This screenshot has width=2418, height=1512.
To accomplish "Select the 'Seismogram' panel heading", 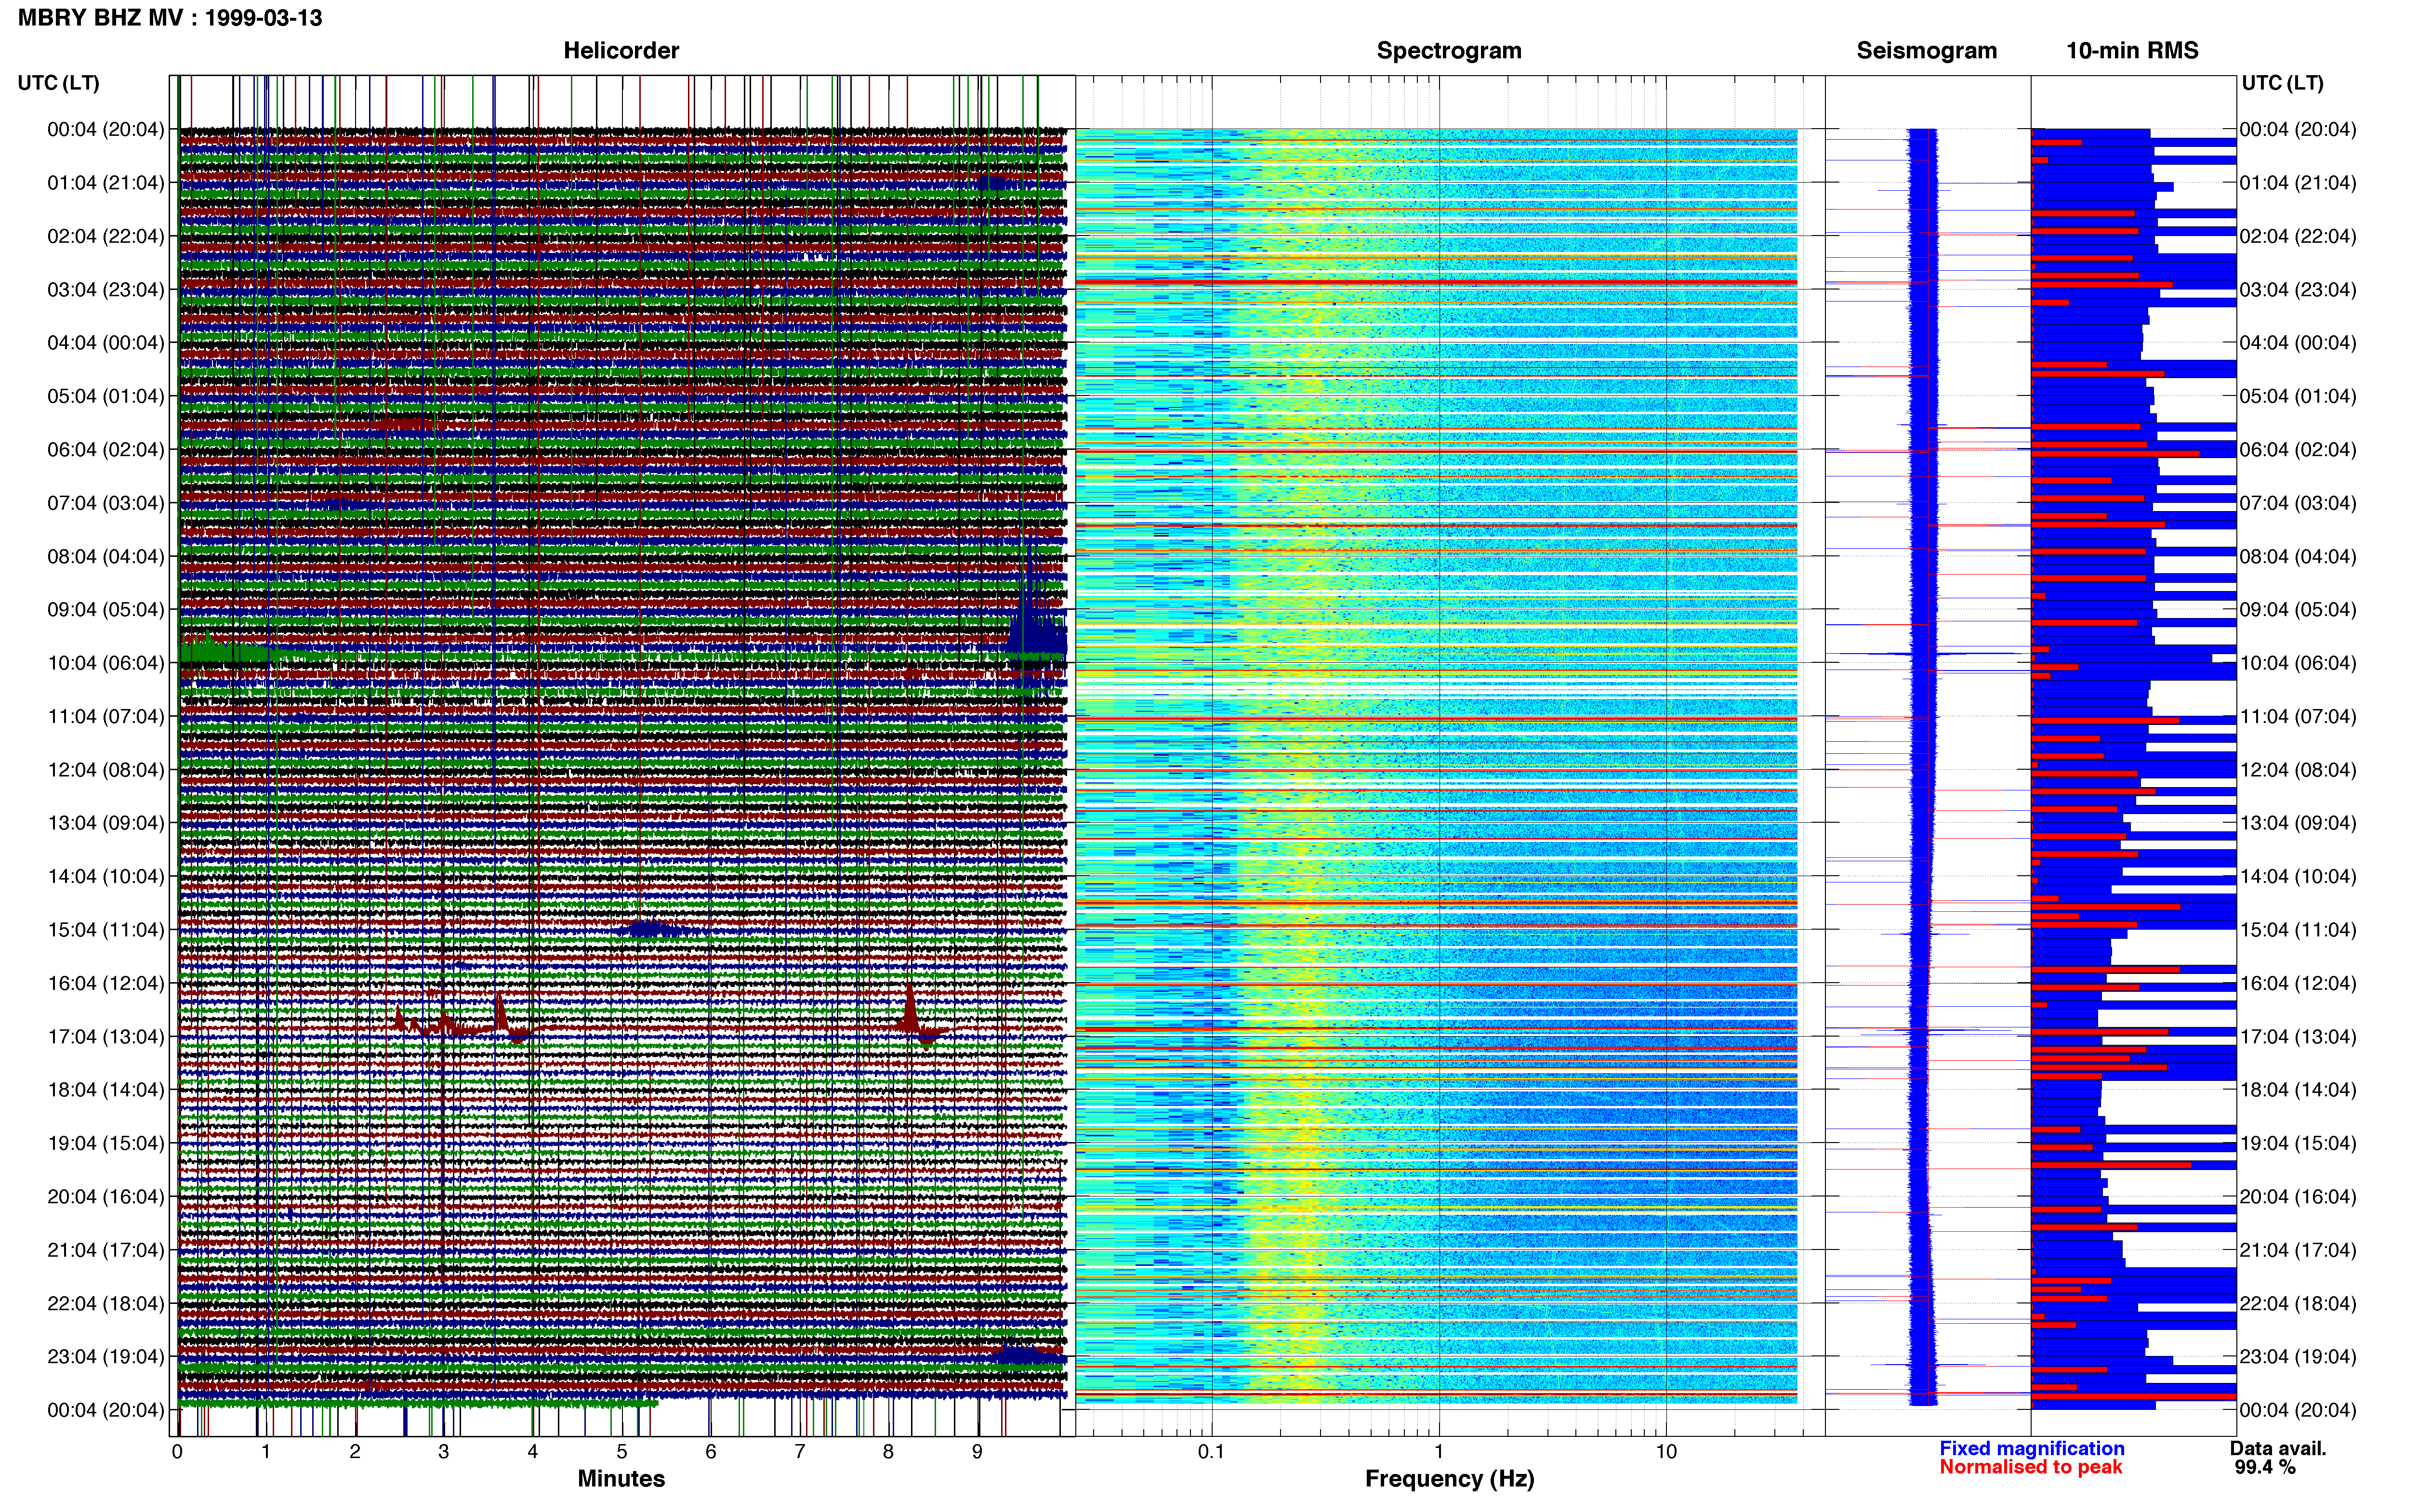I will (1926, 51).
